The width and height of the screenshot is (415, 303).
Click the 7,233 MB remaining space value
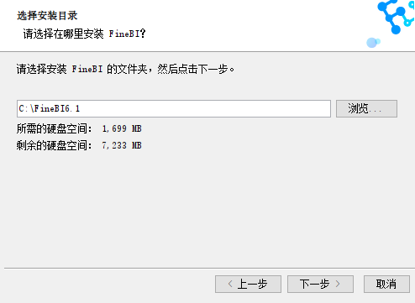[x=122, y=145]
